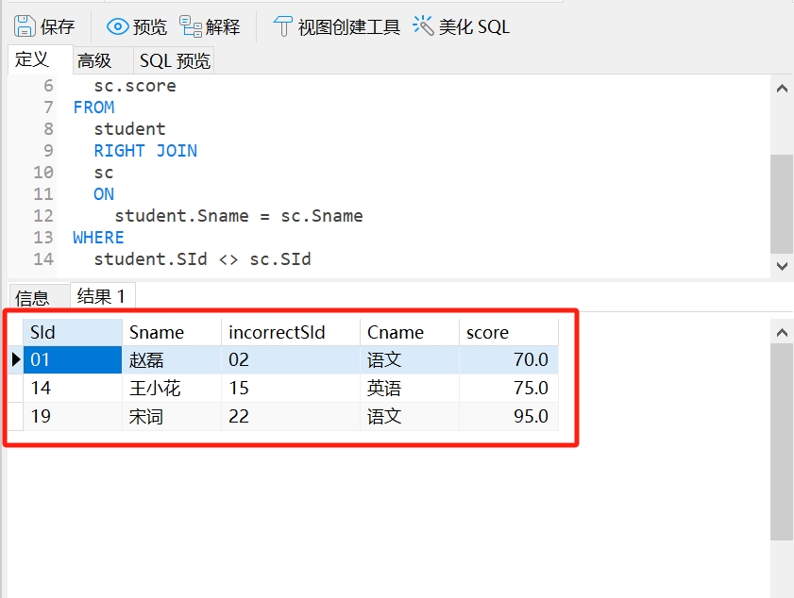Click the results pane scroll-up arrow
The height and width of the screenshot is (598, 794).
[x=782, y=333]
